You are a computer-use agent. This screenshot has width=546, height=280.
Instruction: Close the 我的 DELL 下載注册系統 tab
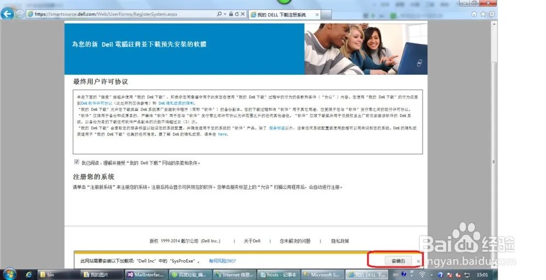pos(317,15)
